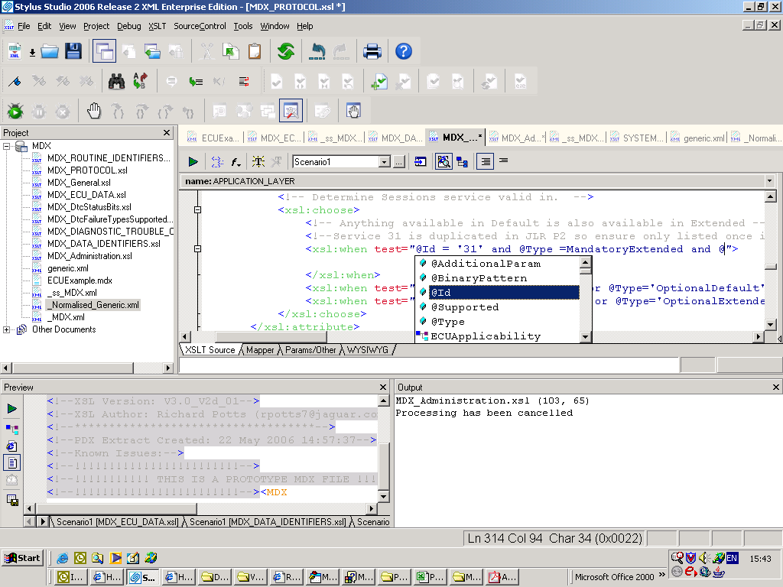Toggle the text view button in Preview
This screenshot has width=783, height=587.
tap(12, 463)
